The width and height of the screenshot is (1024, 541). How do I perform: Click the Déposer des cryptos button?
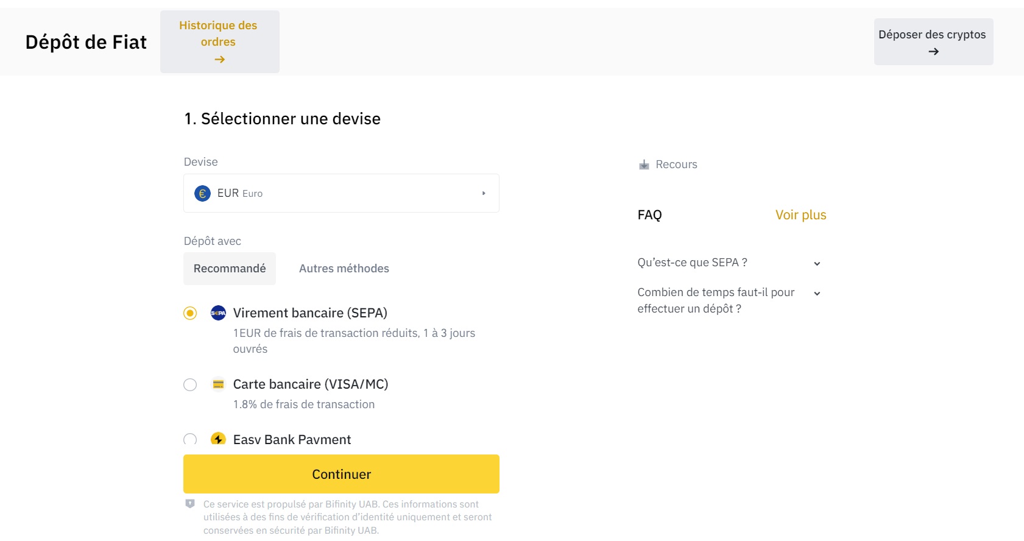point(933,41)
